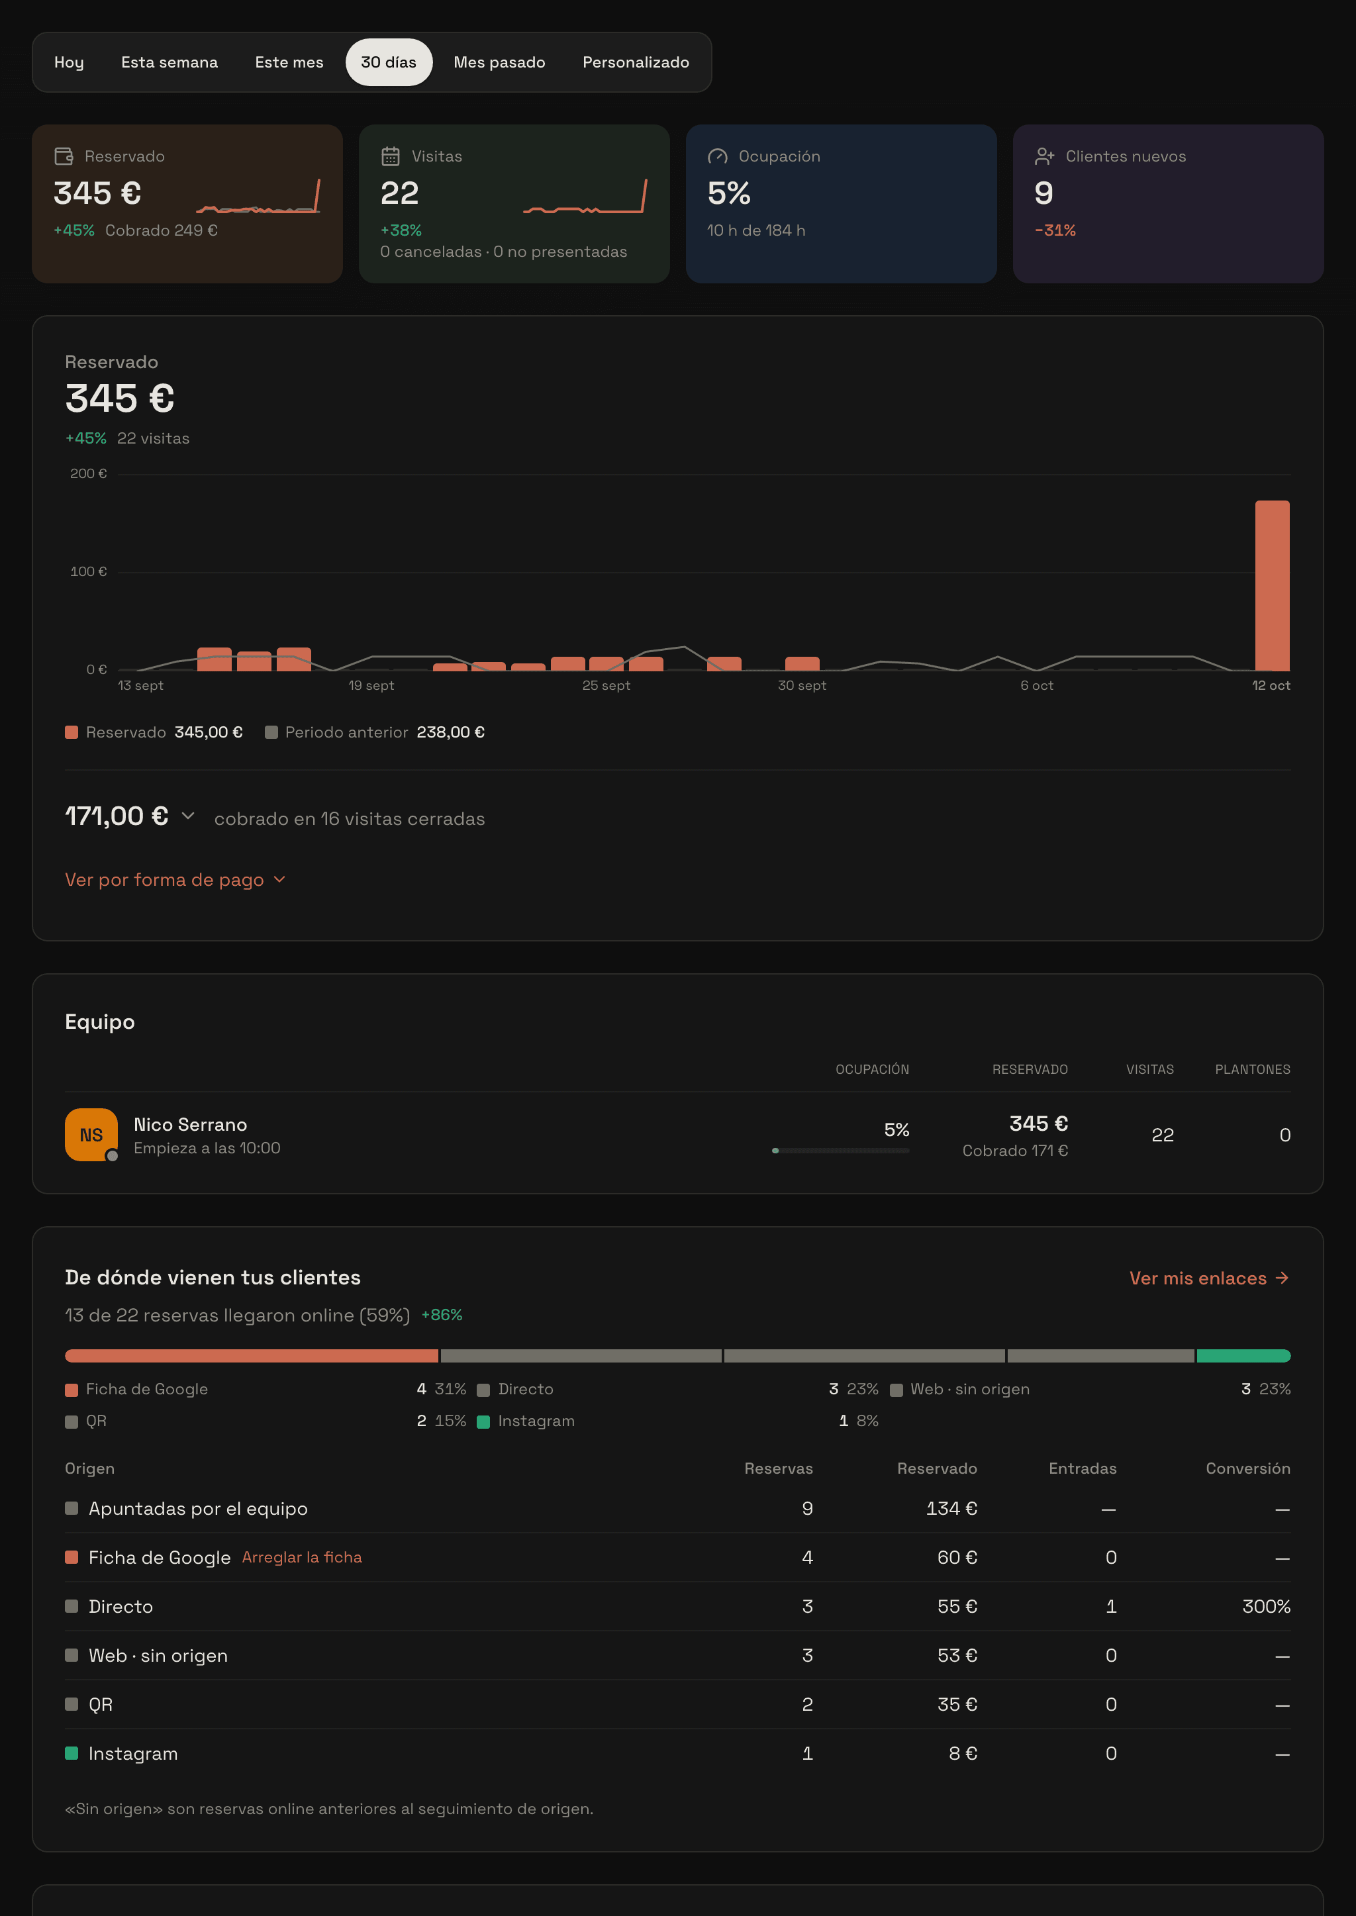The width and height of the screenshot is (1356, 1916).
Task: Click Nico Serrano's occupancy progress bar
Action: 840,1151
